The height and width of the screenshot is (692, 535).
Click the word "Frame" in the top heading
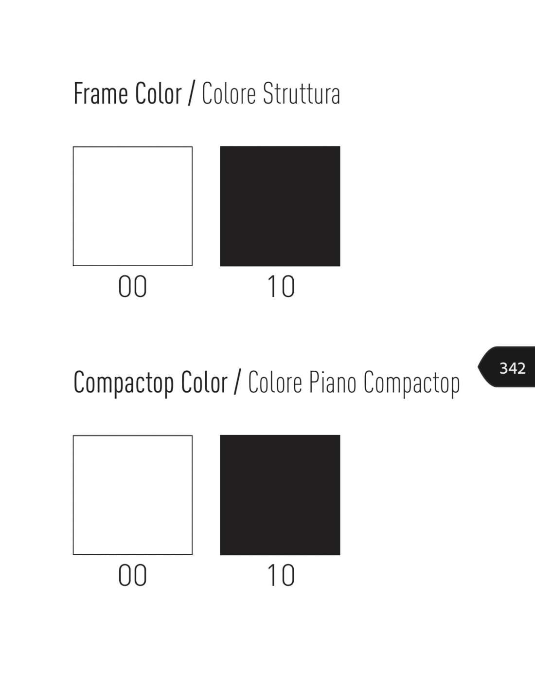tap(101, 93)
